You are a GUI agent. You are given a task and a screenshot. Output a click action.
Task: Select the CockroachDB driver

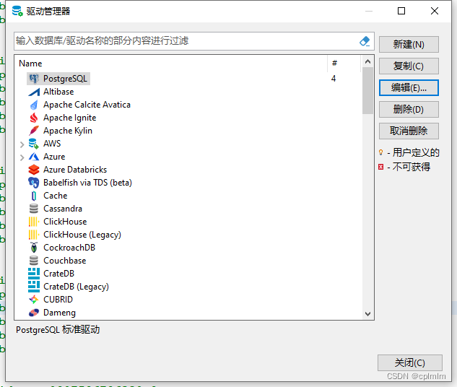(x=69, y=248)
